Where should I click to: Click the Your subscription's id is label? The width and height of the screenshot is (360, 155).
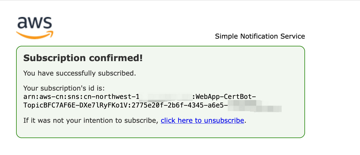tap(64, 88)
